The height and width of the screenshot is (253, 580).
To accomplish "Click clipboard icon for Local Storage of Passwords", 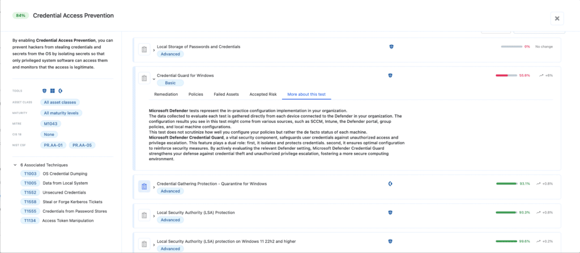I will [144, 50].
